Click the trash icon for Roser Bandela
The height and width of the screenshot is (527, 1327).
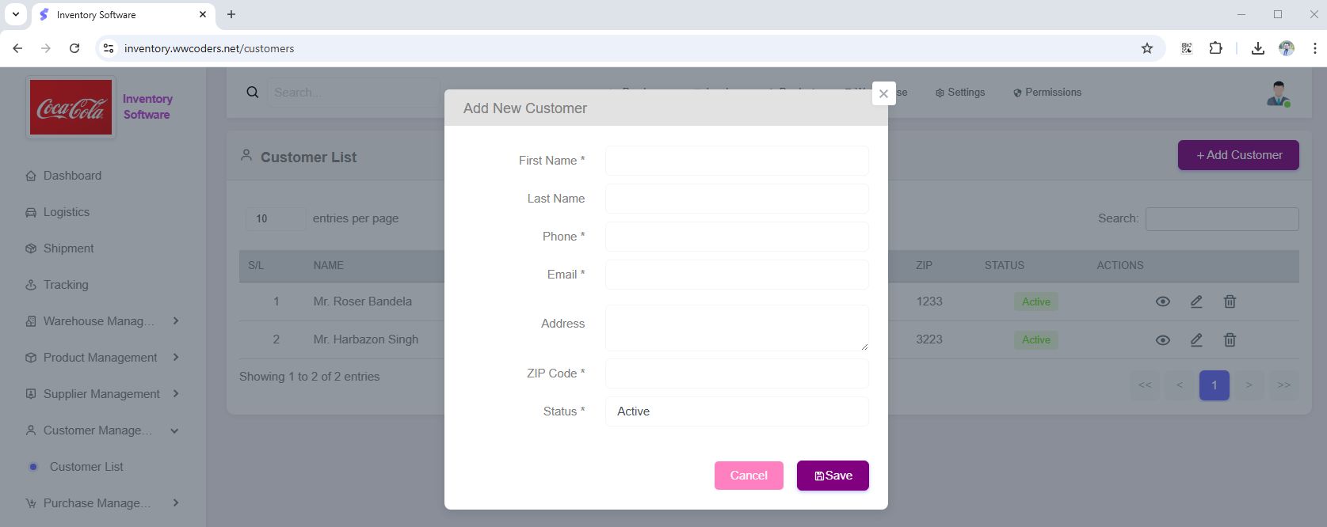click(1230, 301)
